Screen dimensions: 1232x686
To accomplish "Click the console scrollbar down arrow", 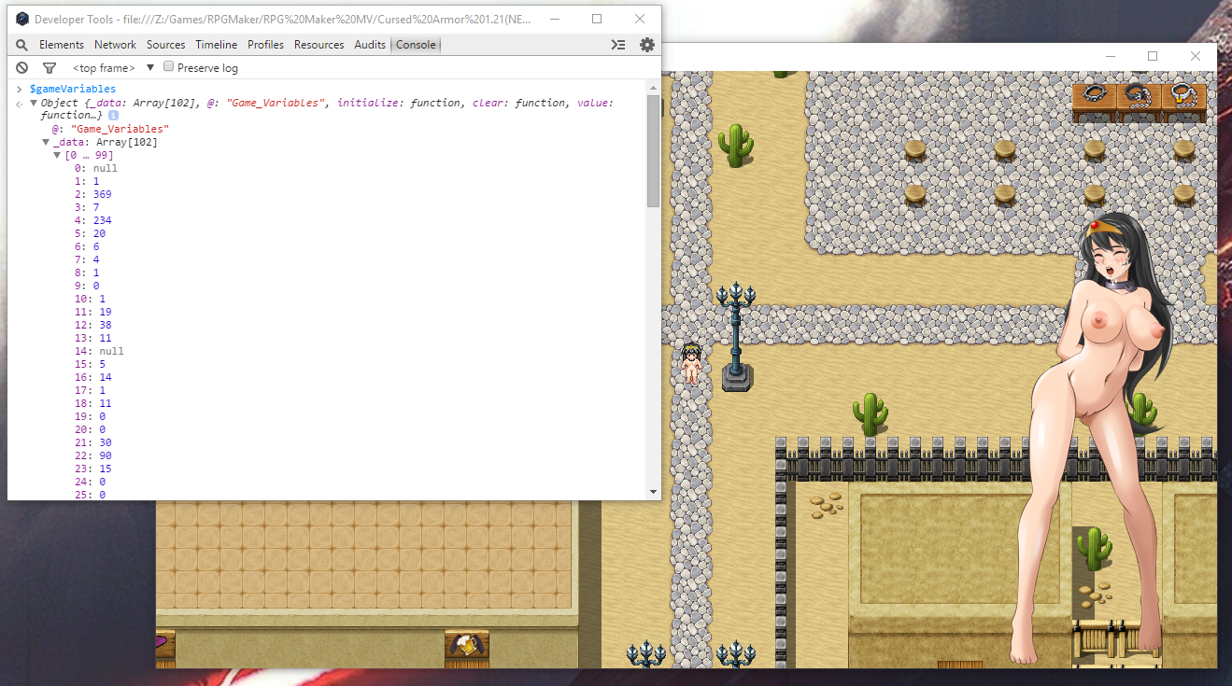I will (x=653, y=492).
